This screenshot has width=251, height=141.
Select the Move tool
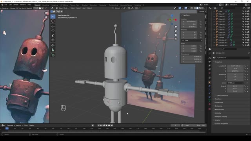(x=53, y=26)
